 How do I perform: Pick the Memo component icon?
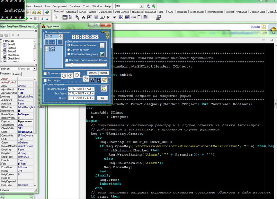click(x=96, y=17)
